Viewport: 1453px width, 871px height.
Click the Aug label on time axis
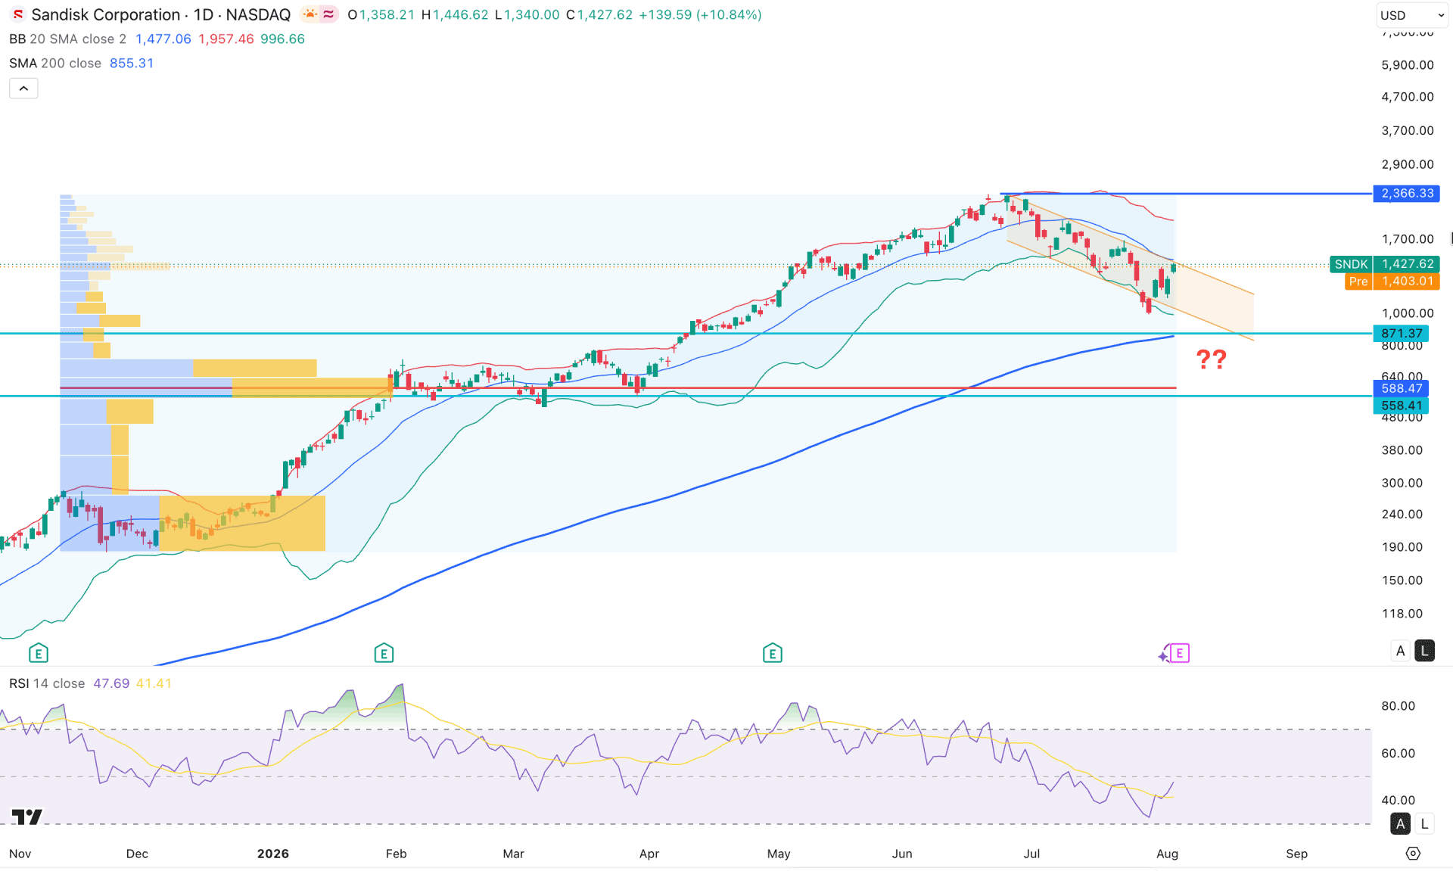(x=1168, y=854)
